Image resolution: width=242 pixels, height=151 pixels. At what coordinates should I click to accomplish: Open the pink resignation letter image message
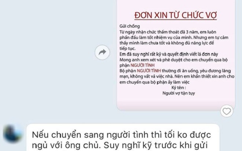[x=176, y=55]
